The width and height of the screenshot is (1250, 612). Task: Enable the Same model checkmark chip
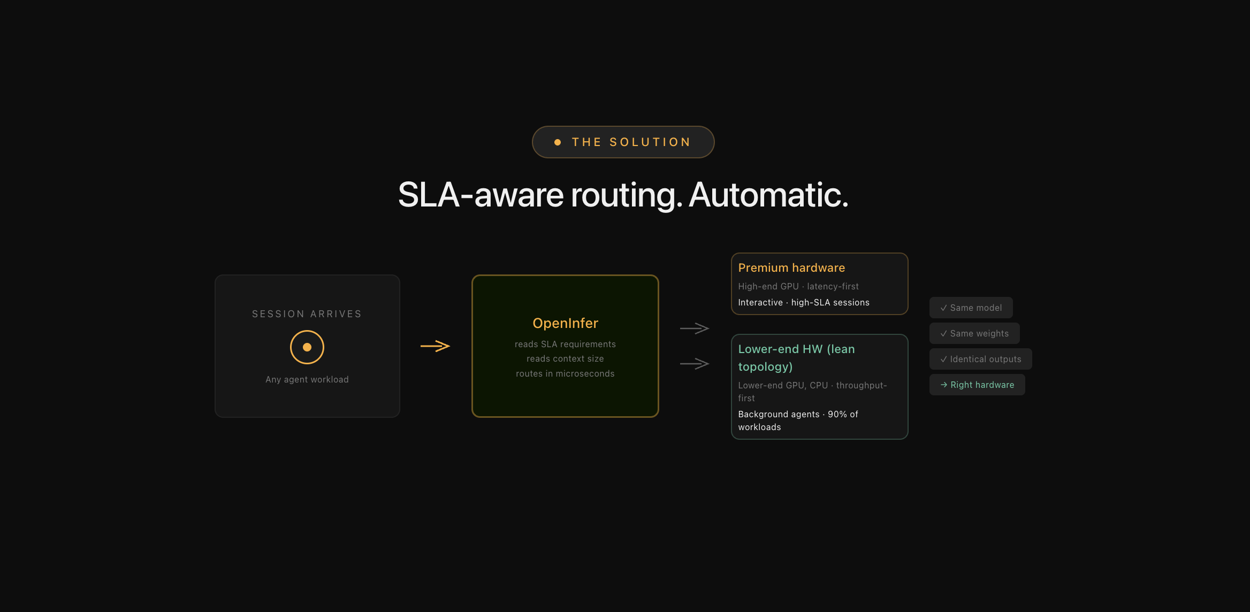(971, 307)
